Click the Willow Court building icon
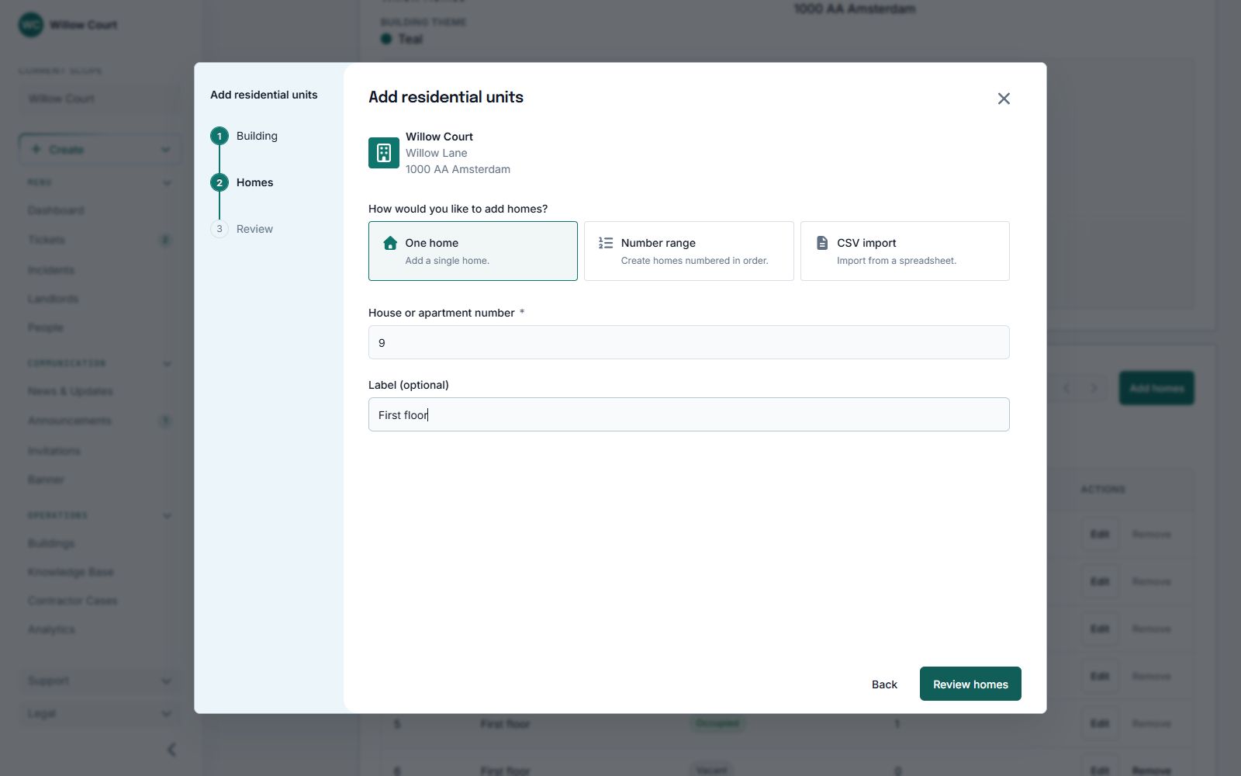The height and width of the screenshot is (776, 1241). (x=384, y=153)
